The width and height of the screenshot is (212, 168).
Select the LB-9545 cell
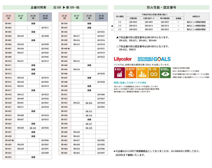pos(45,57)
